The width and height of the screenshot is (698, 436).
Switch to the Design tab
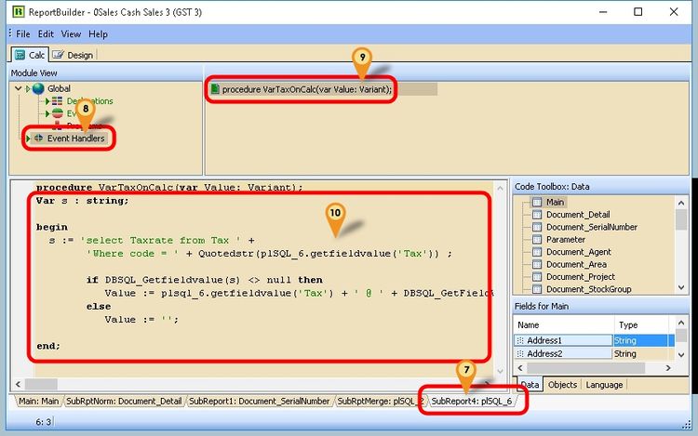coord(73,55)
